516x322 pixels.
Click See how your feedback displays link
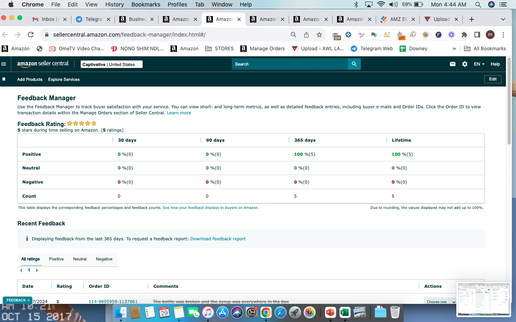coord(211,208)
